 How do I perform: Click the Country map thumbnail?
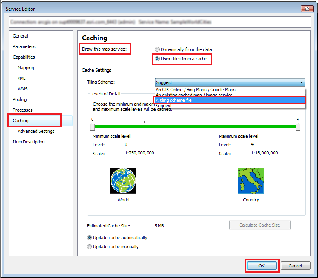(251, 181)
